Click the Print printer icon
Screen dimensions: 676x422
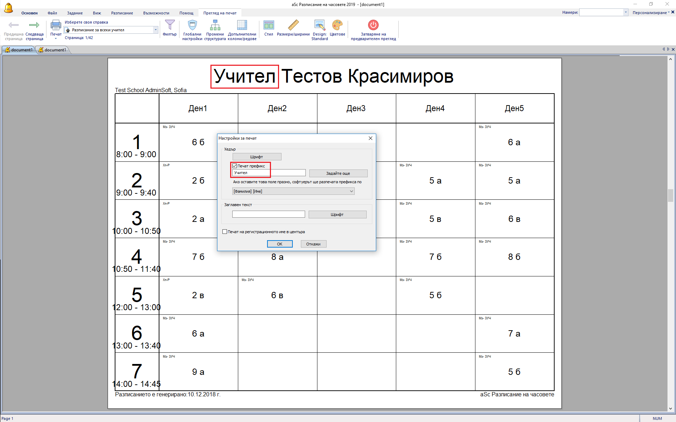point(56,25)
